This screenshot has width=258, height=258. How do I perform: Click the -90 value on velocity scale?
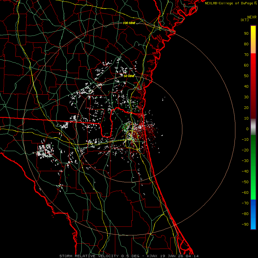pyautogui.click(x=245, y=224)
